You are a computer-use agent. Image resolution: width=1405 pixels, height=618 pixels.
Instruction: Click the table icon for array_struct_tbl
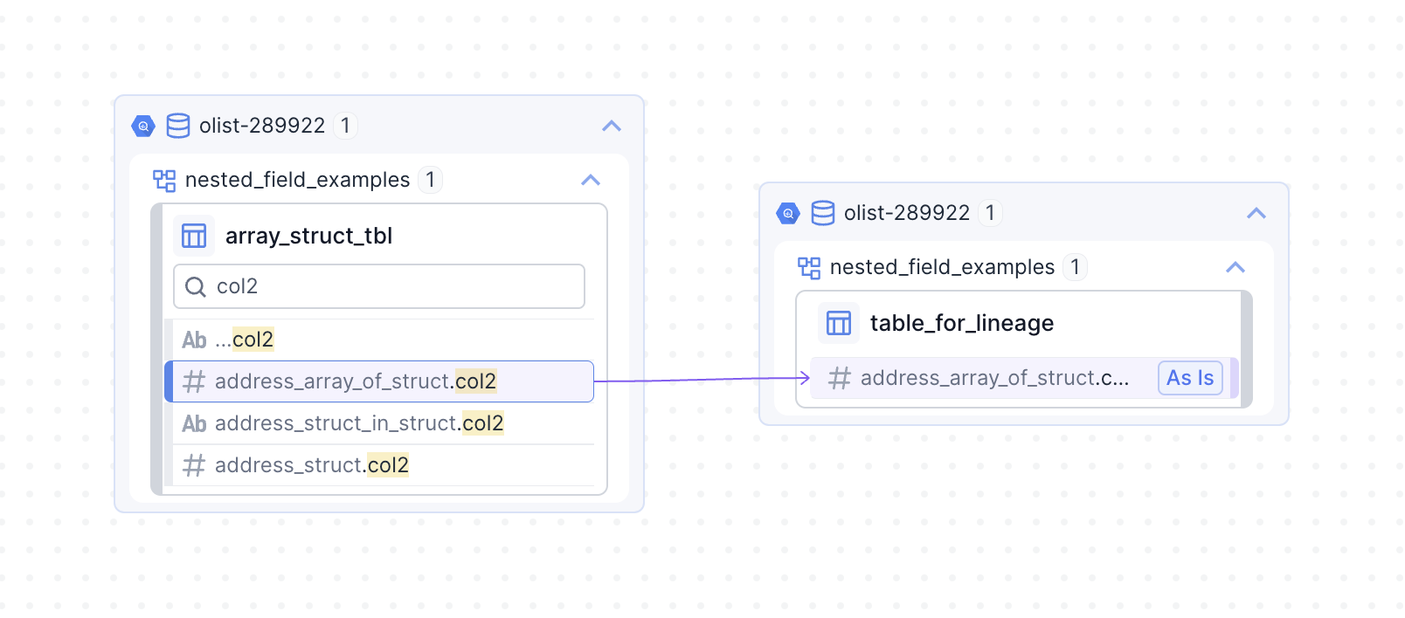tap(194, 236)
